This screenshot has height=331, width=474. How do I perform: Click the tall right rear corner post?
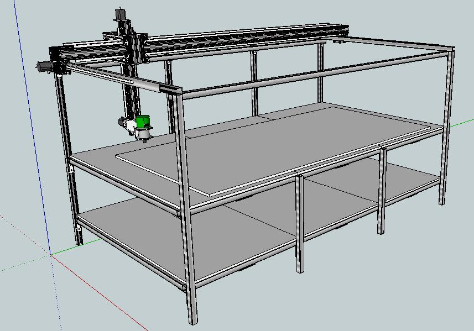(x=446, y=127)
